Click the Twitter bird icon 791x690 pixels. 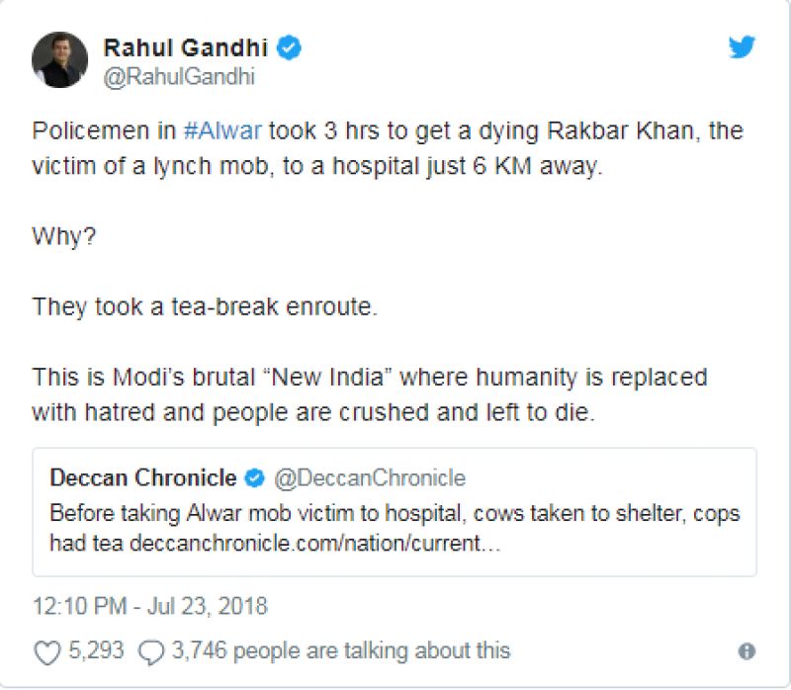[740, 46]
